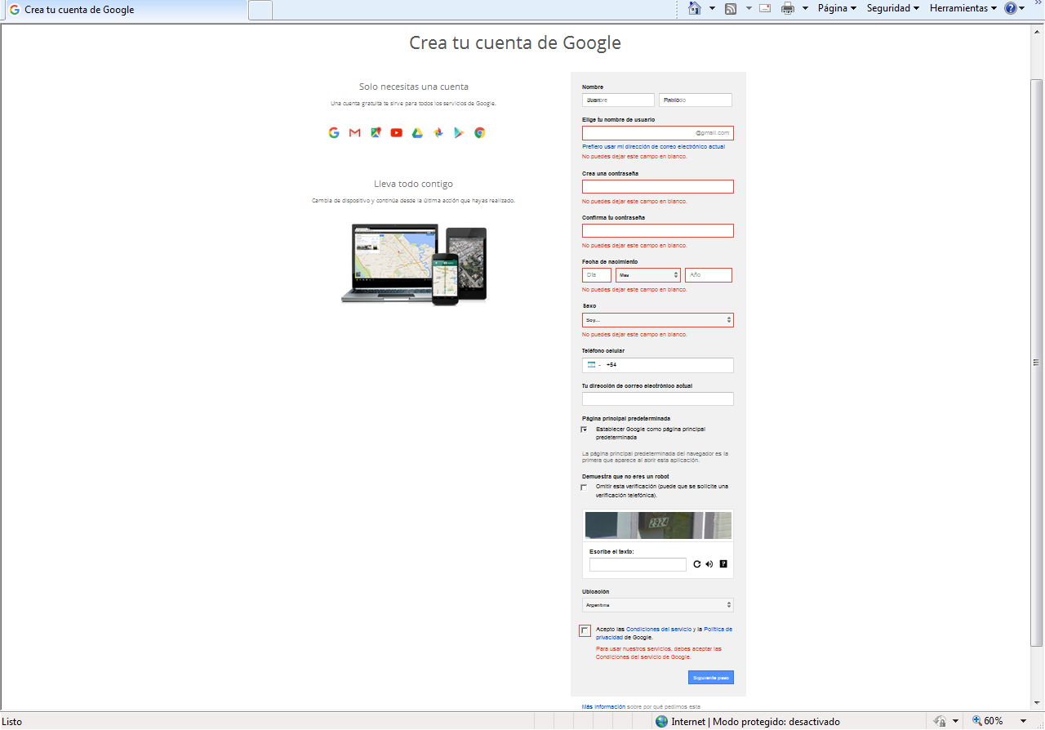Image resolution: width=1045 pixels, height=730 pixels.
Task: Check the terms of service acceptance box
Action: click(x=585, y=630)
